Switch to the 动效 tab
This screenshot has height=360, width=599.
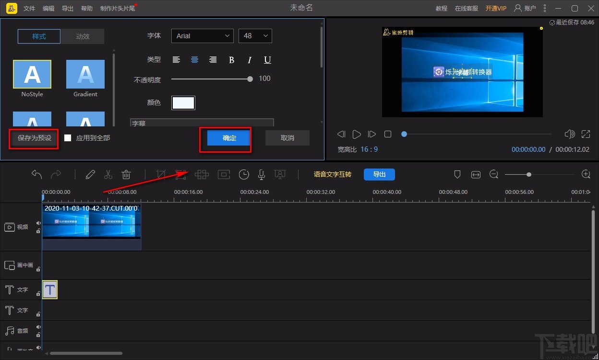tap(83, 36)
